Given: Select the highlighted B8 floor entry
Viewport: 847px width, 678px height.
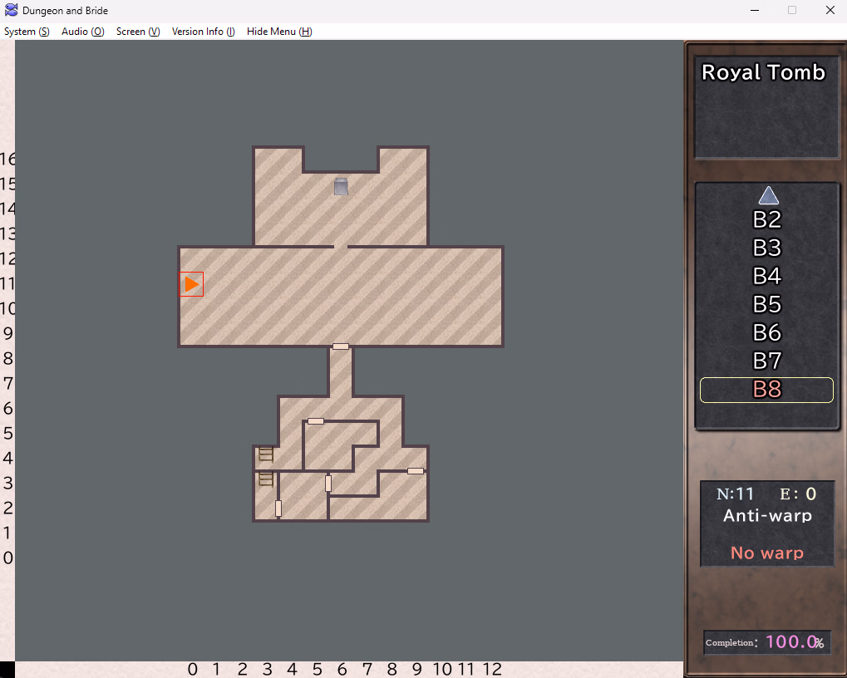Looking at the screenshot, I should (766, 390).
